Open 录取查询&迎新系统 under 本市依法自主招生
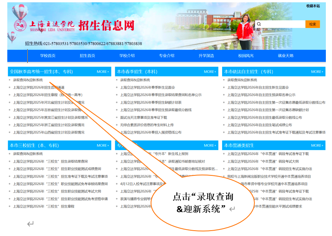Image resolution: width=332 pixels, height=236 pixels. click(x=242, y=80)
